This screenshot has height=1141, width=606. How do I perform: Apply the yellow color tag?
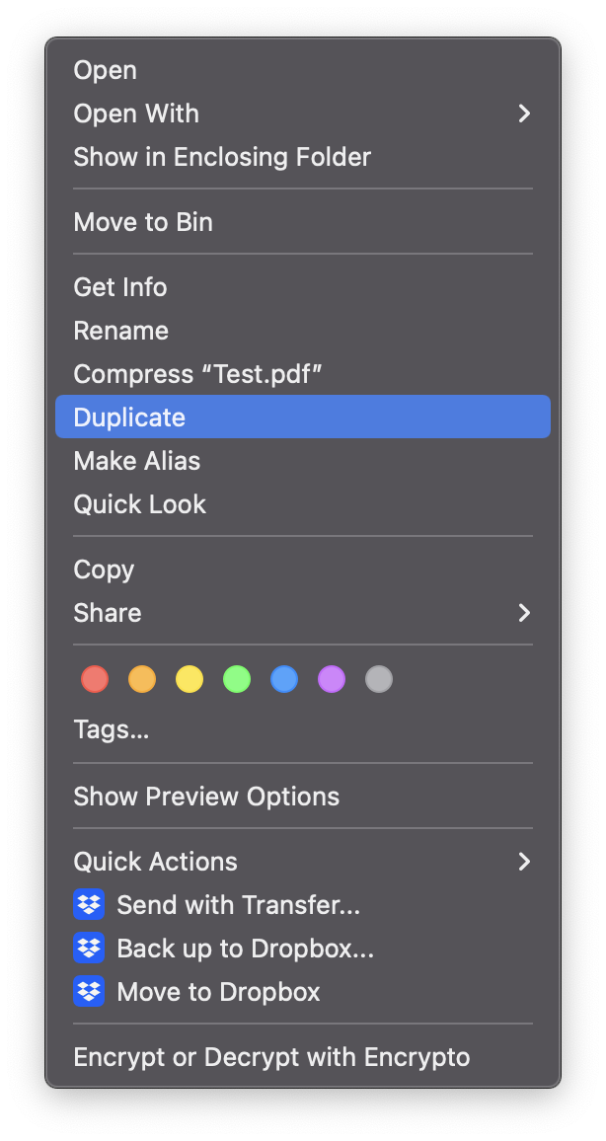pos(189,679)
